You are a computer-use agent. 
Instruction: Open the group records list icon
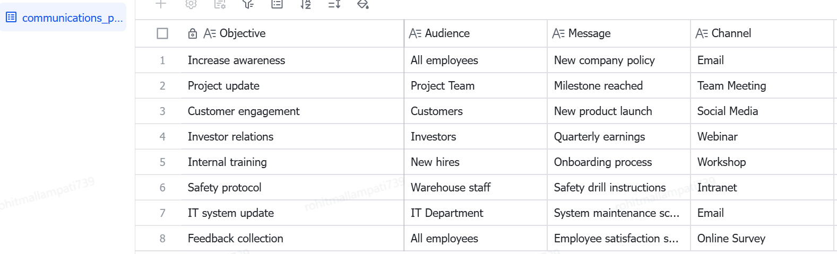coord(277,4)
